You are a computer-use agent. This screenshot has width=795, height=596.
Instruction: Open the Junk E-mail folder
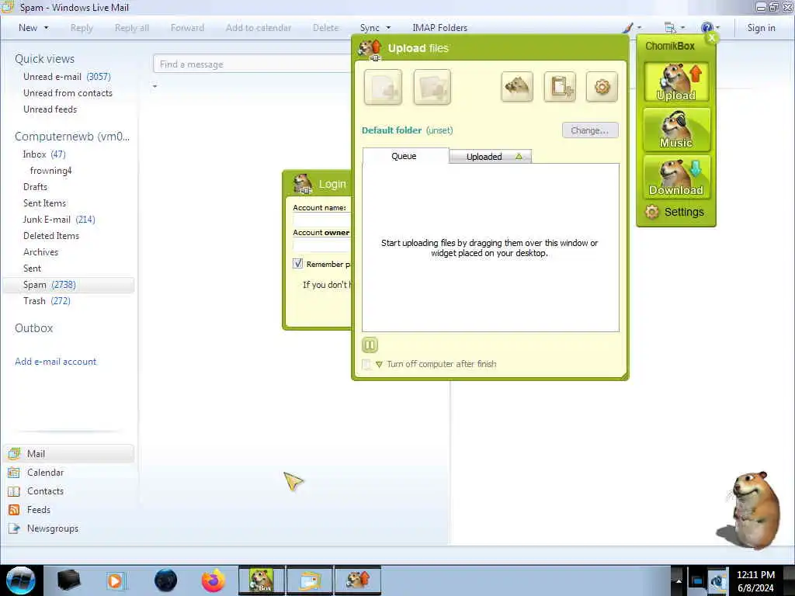pyautogui.click(x=59, y=220)
